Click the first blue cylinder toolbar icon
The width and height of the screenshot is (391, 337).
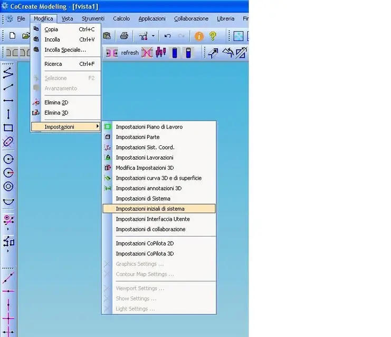[x=175, y=53]
